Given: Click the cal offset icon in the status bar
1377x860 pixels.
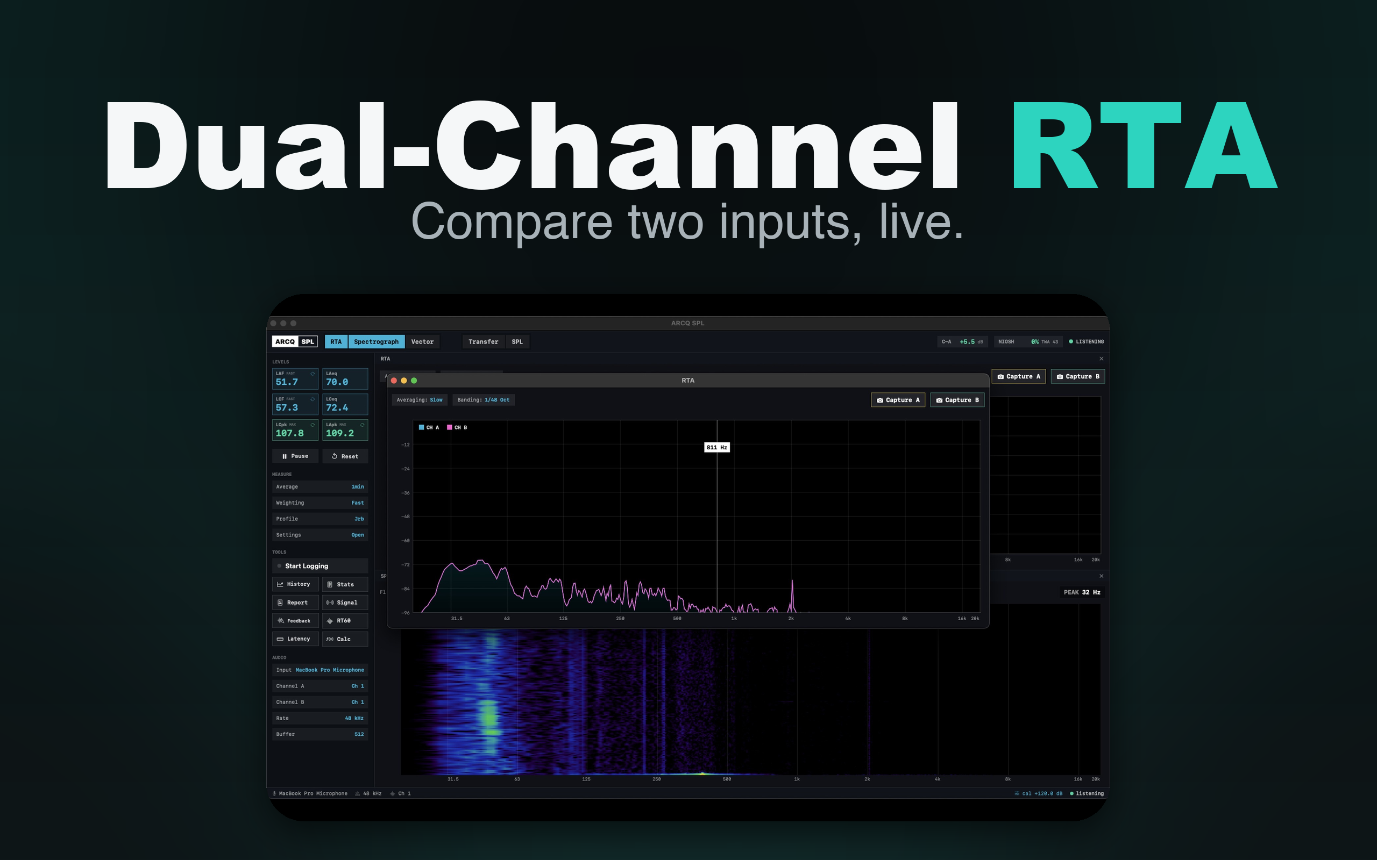Looking at the screenshot, I should point(1017,793).
